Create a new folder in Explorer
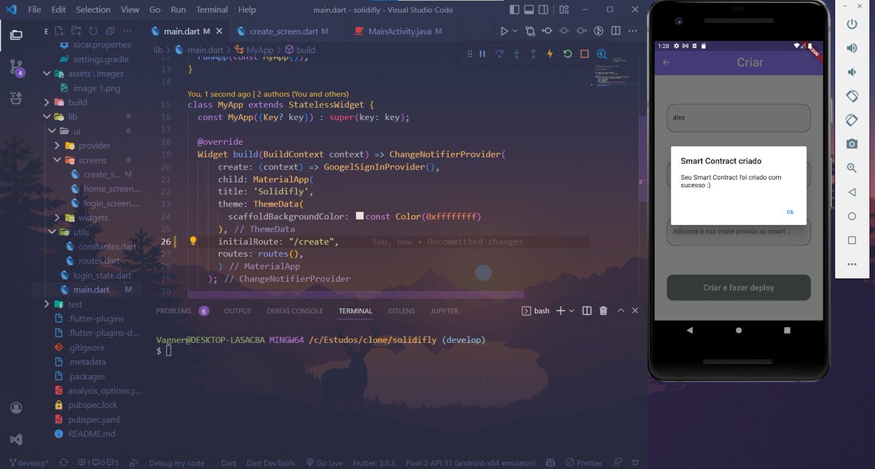The width and height of the screenshot is (875, 469). tap(77, 31)
